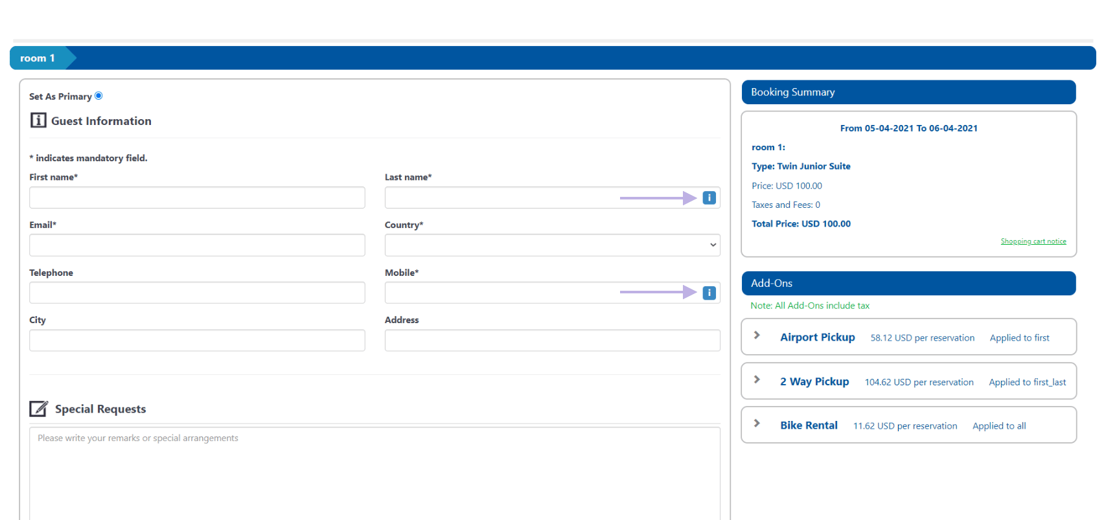Click the Add-Ons panel header
Screen dimensions: 1106x520
coord(908,283)
